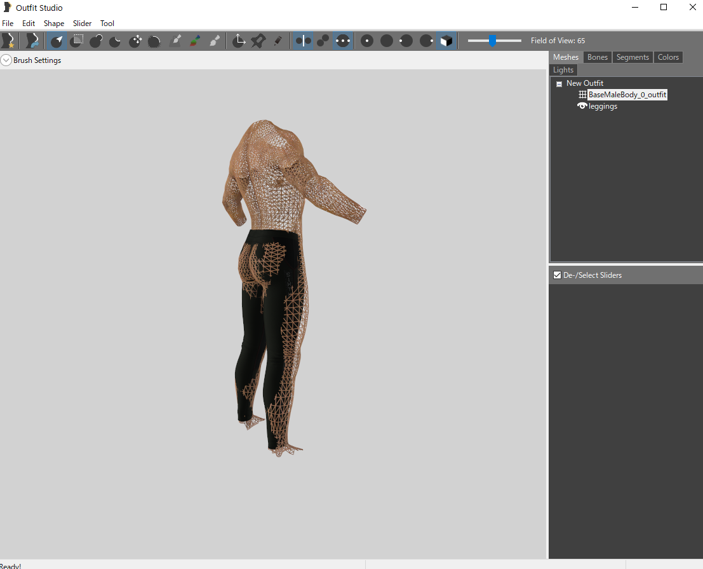Select the Inflate brush
Image resolution: width=703 pixels, height=569 pixels.
pyautogui.click(x=96, y=41)
